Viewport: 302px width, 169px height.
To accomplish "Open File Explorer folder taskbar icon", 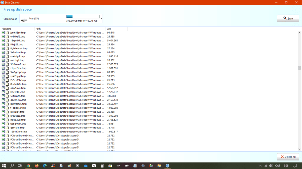I will 159,166.
